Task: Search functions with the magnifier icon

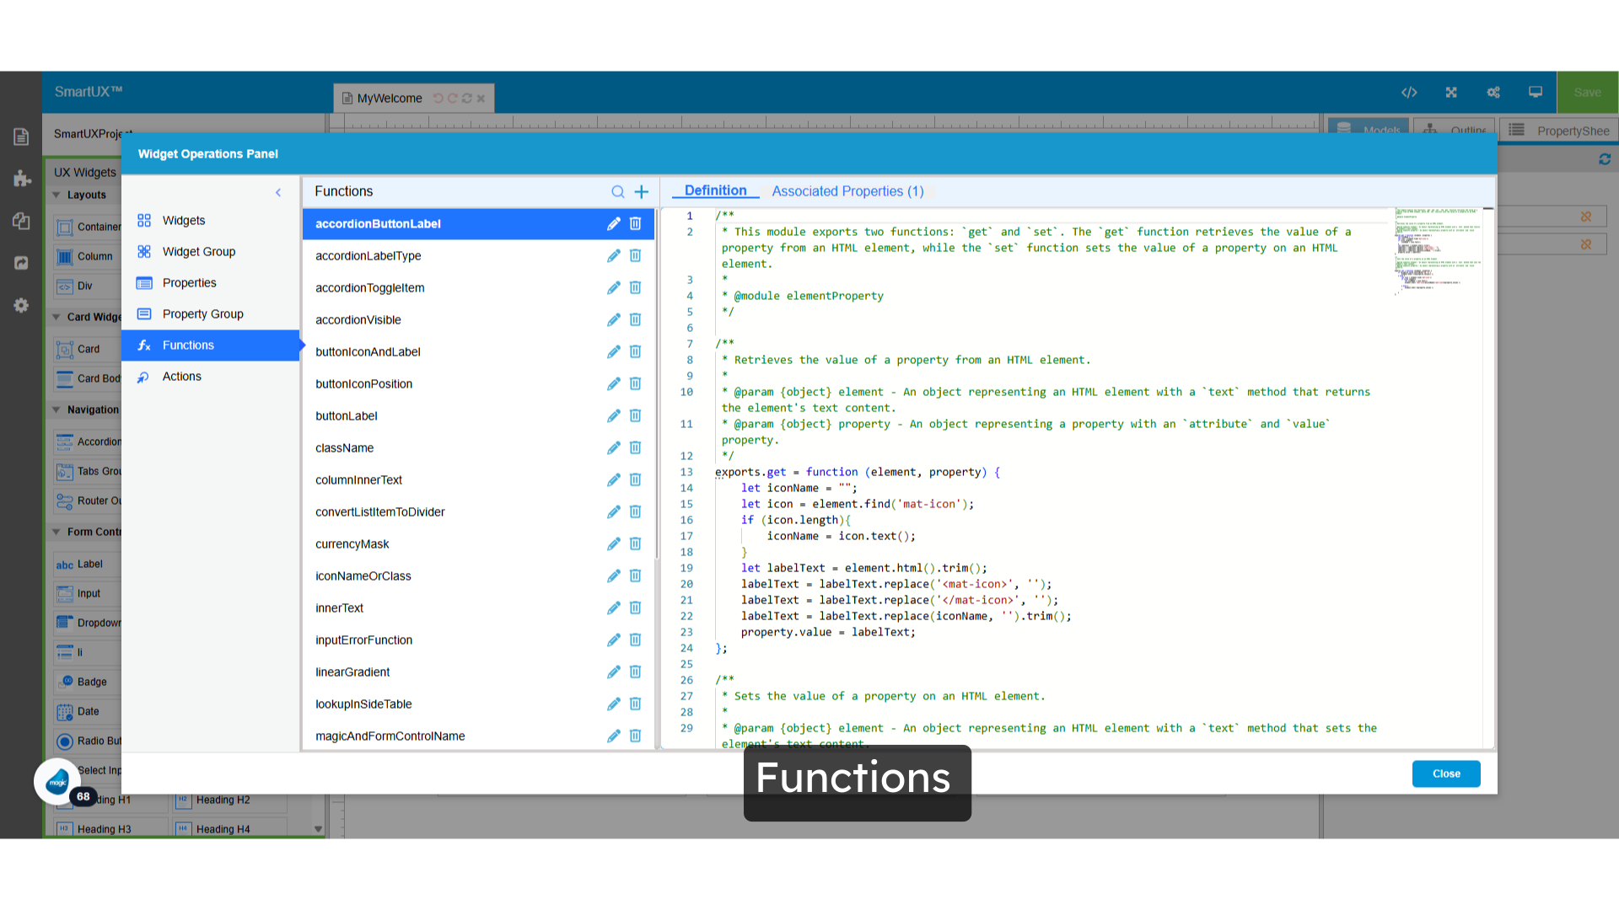Action: (618, 191)
